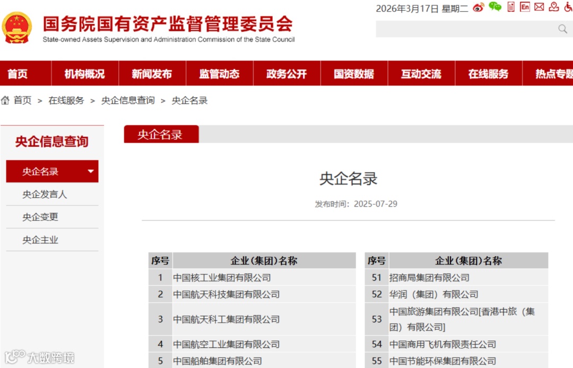Click table row 中国航天科技集团有限公司

(252, 294)
